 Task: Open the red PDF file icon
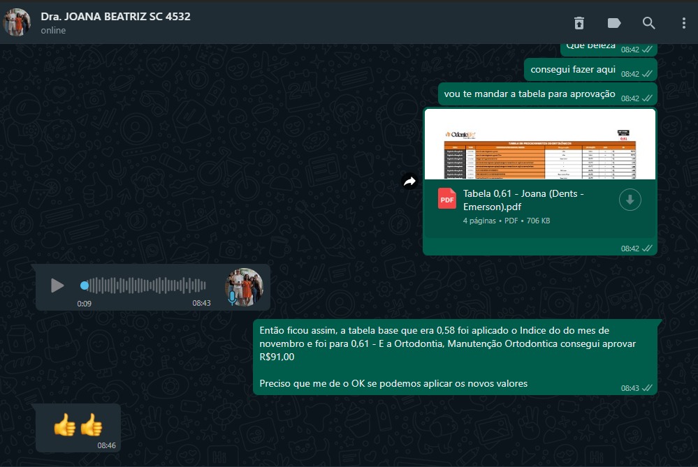tap(447, 199)
